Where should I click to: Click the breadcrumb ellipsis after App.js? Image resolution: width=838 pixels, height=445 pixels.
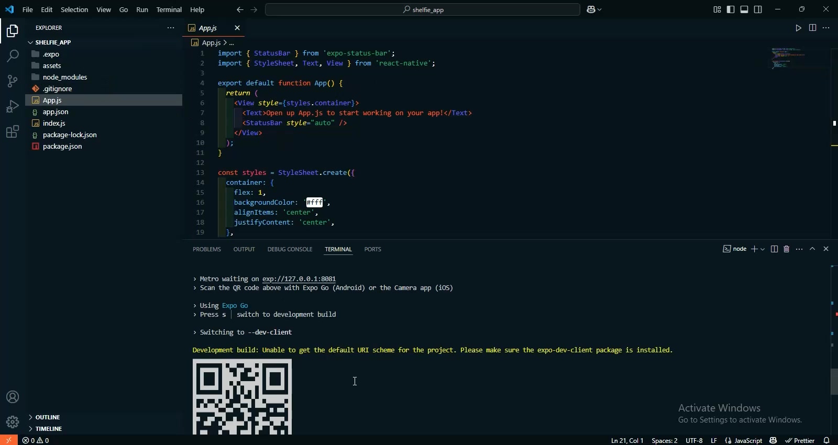coord(231,43)
